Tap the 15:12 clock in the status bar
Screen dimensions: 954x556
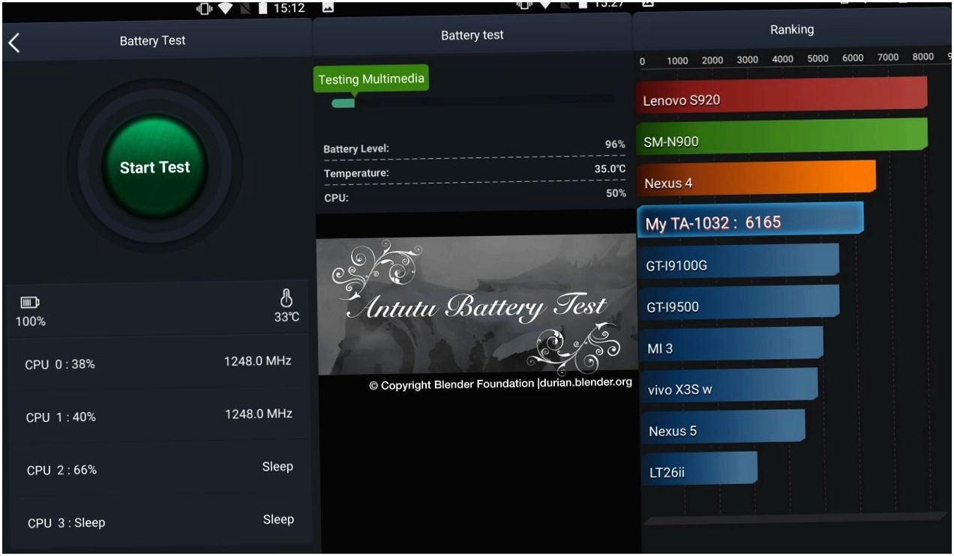[291, 7]
